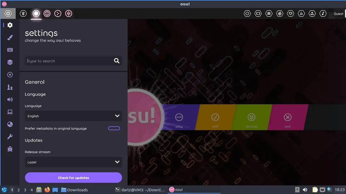This screenshot has height=194, width=346.
Task: Jump to Audio settings speaker icon
Action: click(x=10, y=99)
